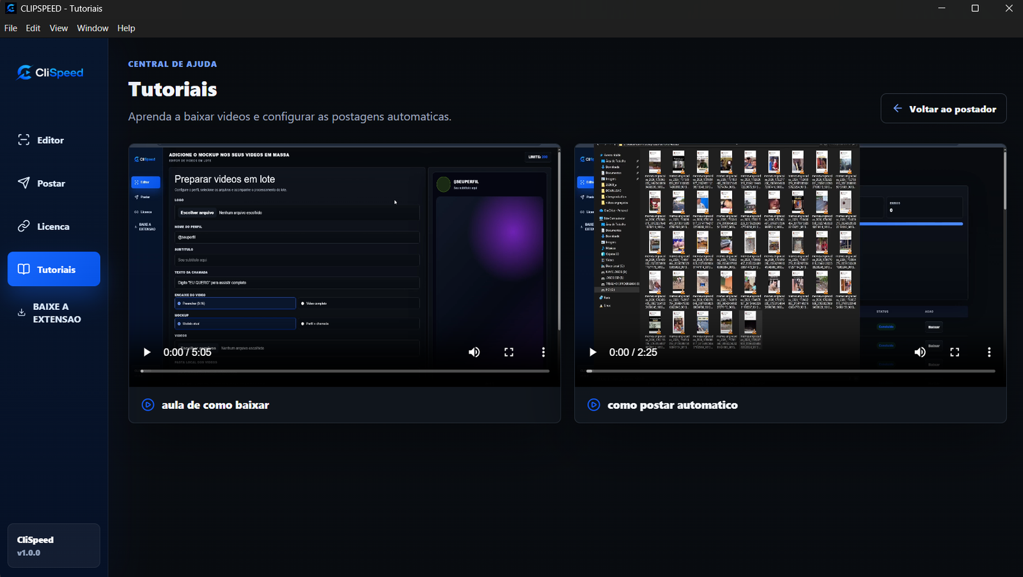Play the 'aula de como baixar' video
The width and height of the screenshot is (1023, 577).
click(147, 352)
